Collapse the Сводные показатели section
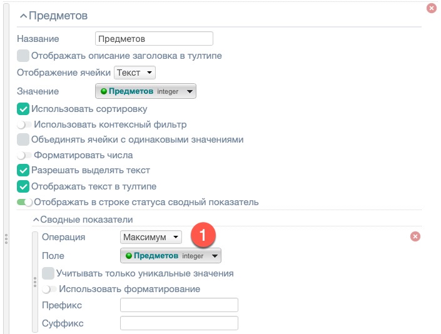Viewport: 441px width, 334px height. pos(36,220)
